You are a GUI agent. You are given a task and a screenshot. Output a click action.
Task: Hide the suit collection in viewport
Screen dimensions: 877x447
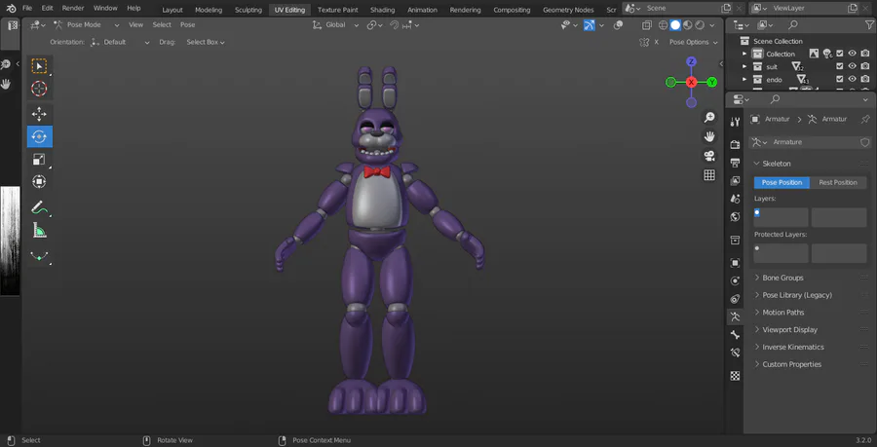pos(852,66)
